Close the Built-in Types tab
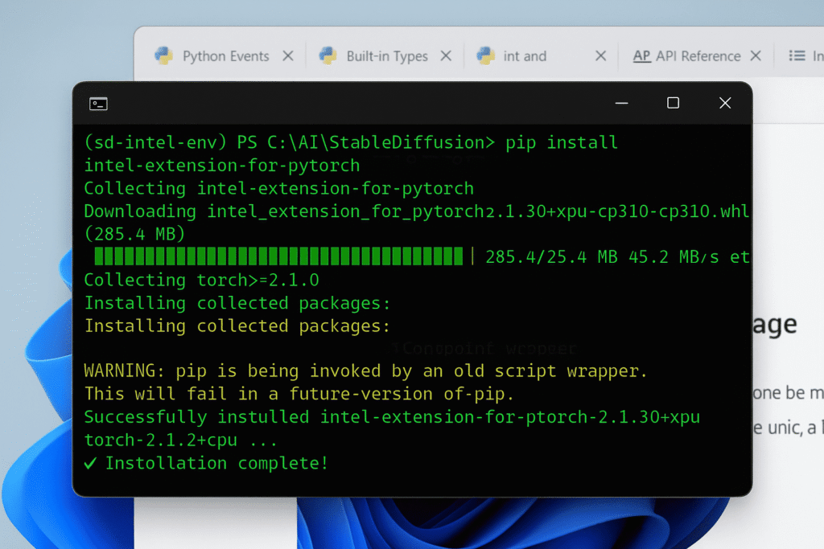824x549 pixels. tap(446, 55)
